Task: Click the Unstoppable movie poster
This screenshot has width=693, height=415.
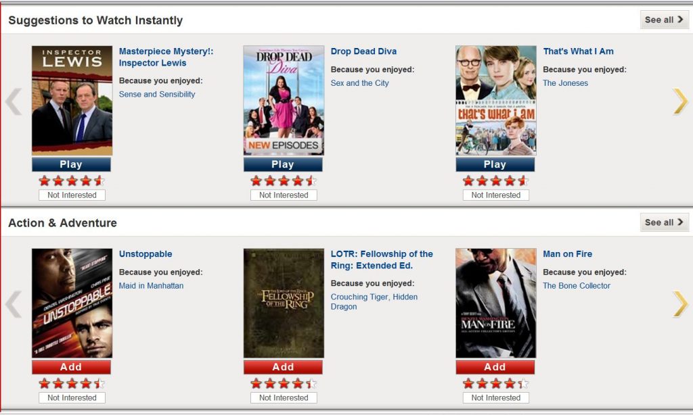Action: point(72,303)
